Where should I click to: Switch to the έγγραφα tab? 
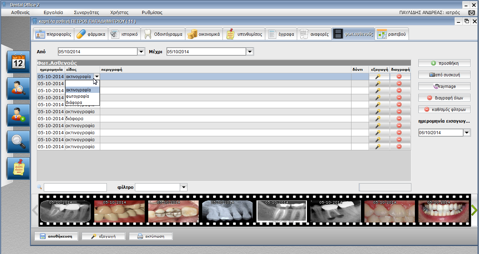[x=281, y=34]
